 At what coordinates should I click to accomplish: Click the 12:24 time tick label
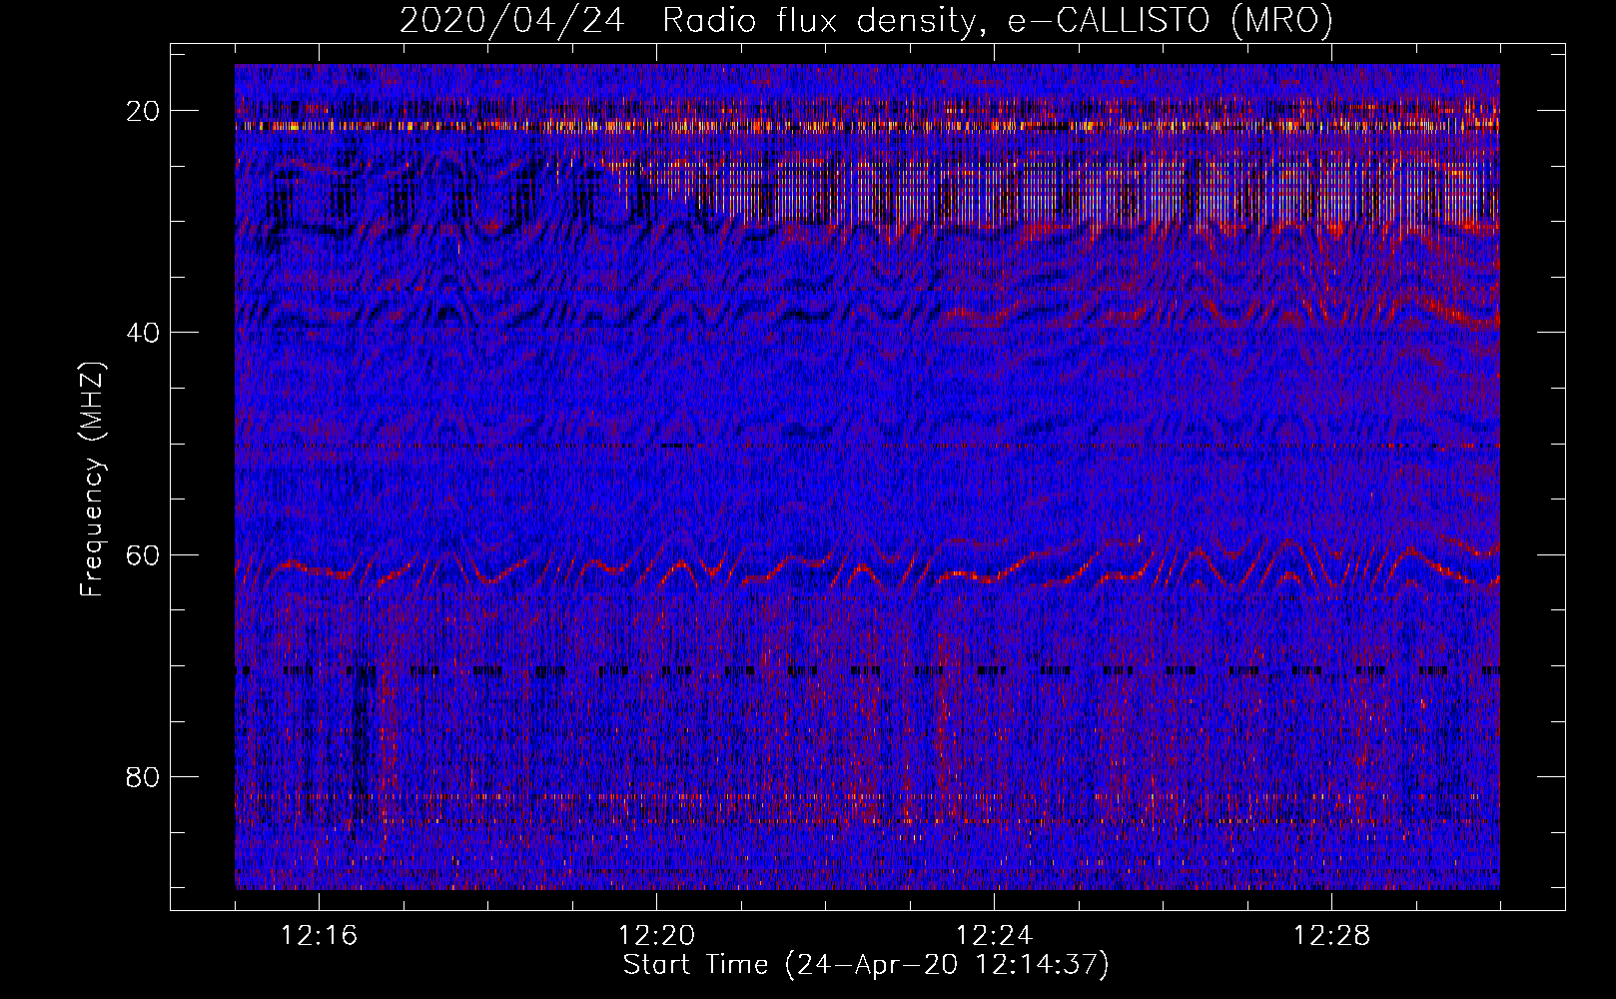[x=995, y=936]
